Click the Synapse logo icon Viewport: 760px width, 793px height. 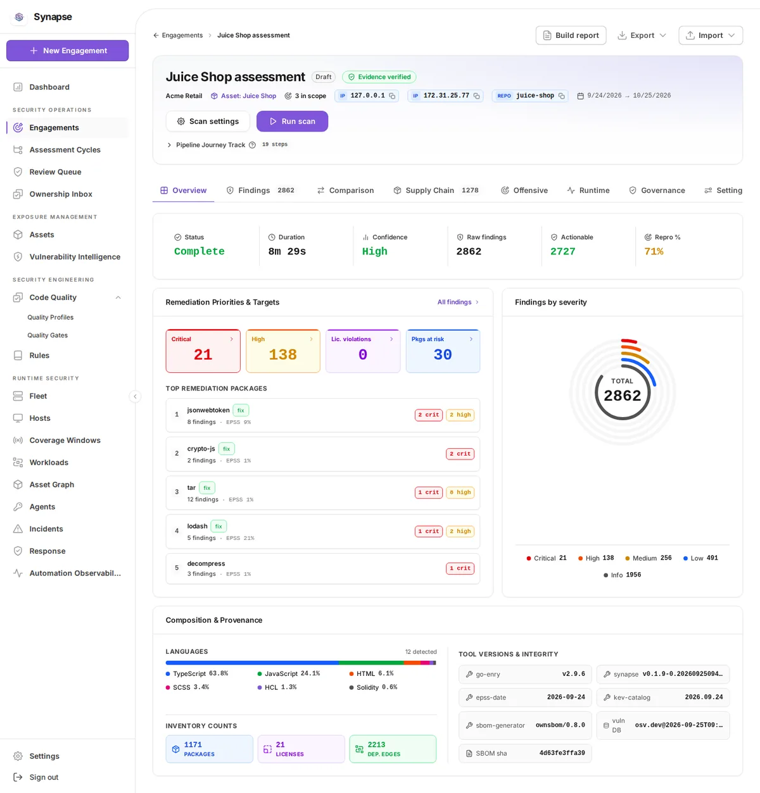(x=19, y=17)
